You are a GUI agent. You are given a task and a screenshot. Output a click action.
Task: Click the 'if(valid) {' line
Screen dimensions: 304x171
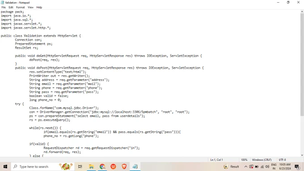39,144
